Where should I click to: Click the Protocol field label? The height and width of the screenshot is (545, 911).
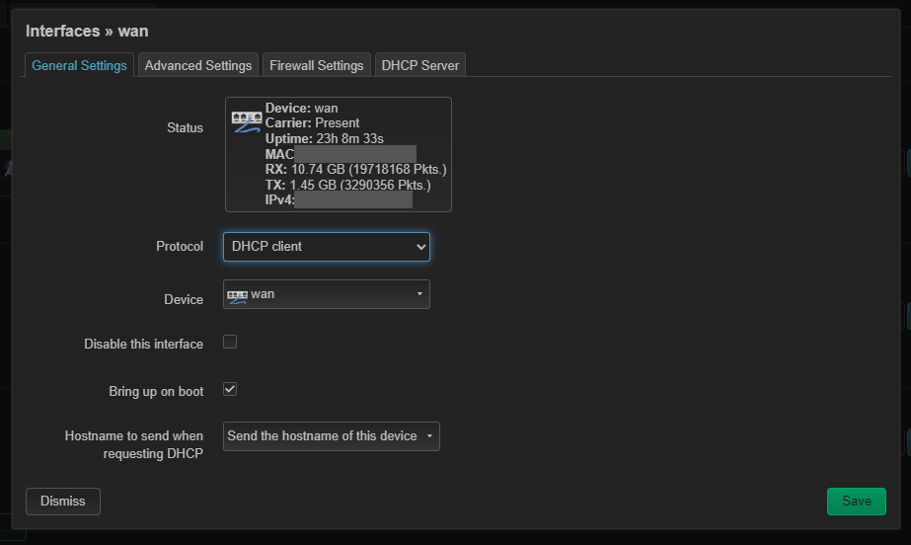[180, 247]
